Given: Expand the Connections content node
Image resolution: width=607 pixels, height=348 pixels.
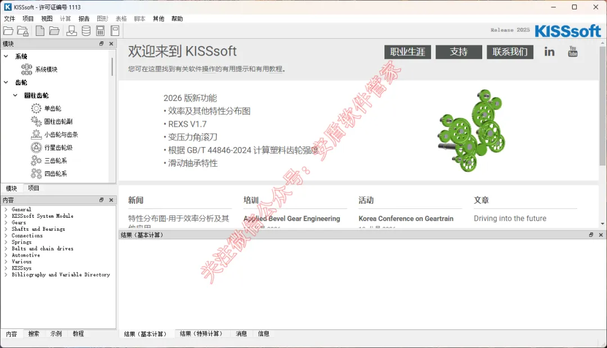Looking at the screenshot, I should pyautogui.click(x=6, y=236).
